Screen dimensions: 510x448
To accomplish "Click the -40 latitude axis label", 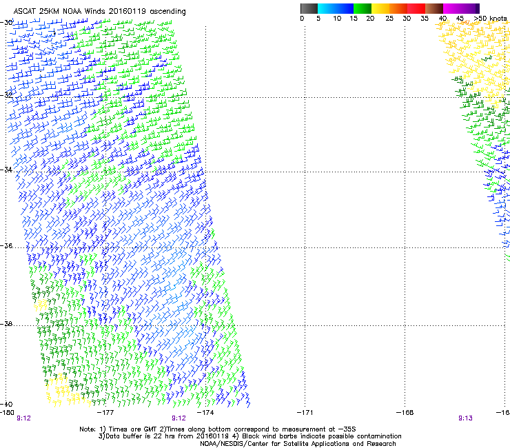I will pos(6,404).
